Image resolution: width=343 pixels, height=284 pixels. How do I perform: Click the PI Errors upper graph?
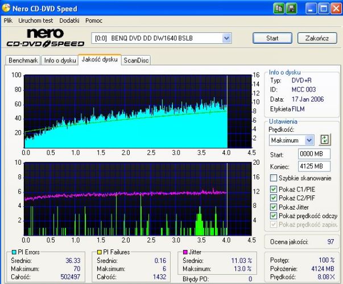pos(138,111)
